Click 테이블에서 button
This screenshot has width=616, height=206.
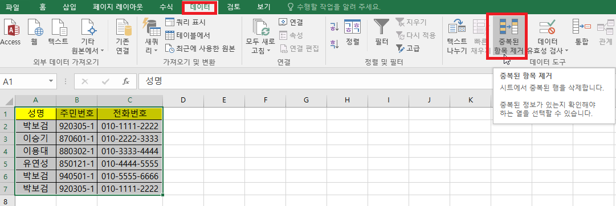(187, 35)
